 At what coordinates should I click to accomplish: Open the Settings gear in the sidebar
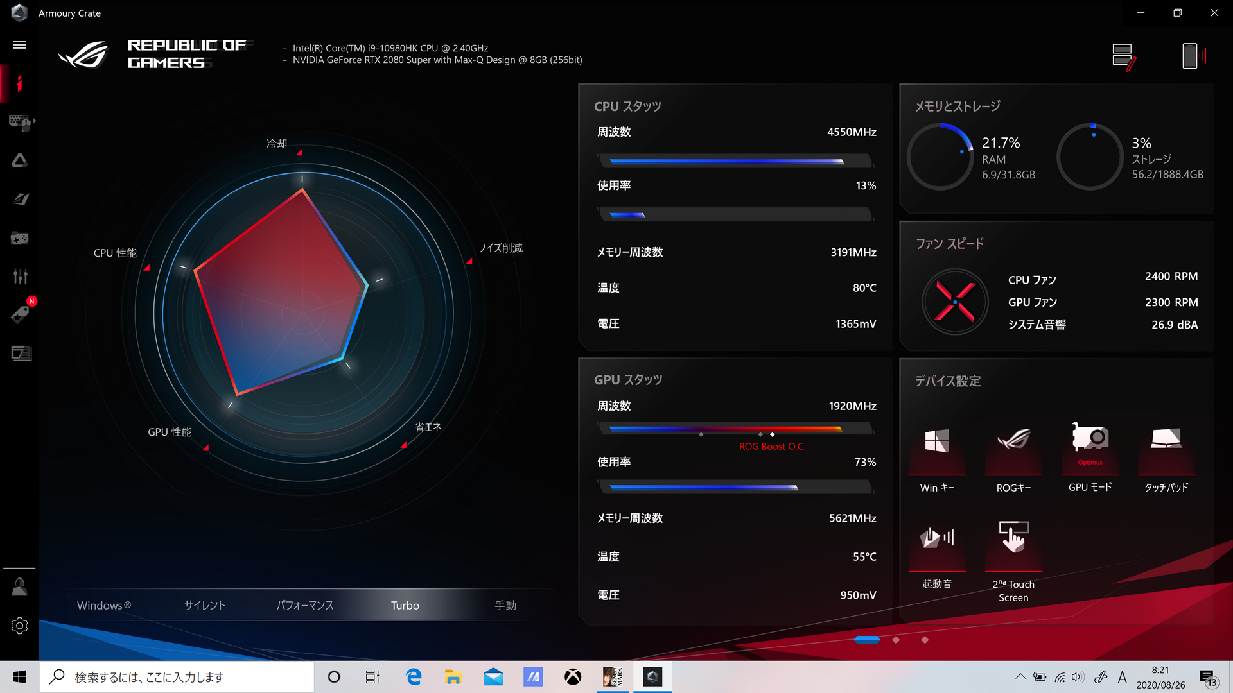click(19, 626)
